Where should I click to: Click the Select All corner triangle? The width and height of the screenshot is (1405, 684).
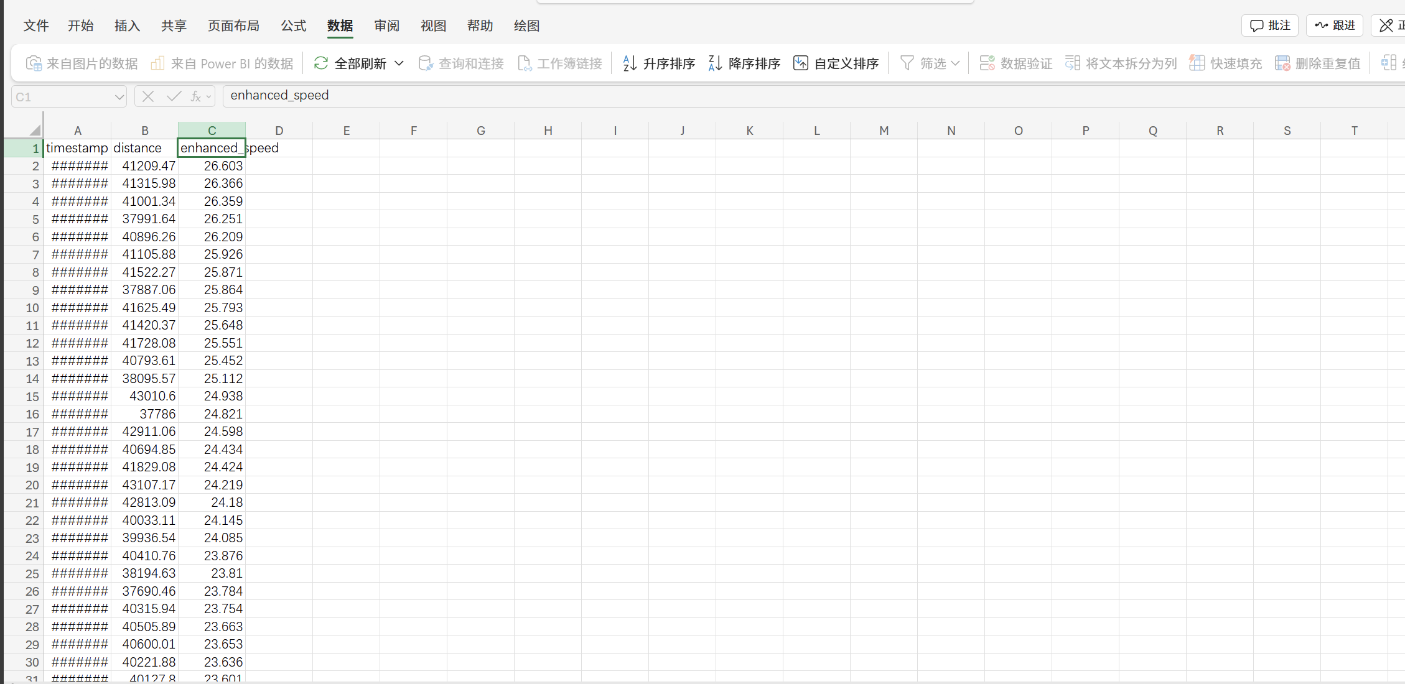pyautogui.click(x=35, y=130)
